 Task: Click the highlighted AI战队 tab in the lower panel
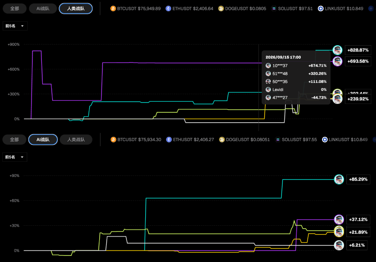coord(43,140)
